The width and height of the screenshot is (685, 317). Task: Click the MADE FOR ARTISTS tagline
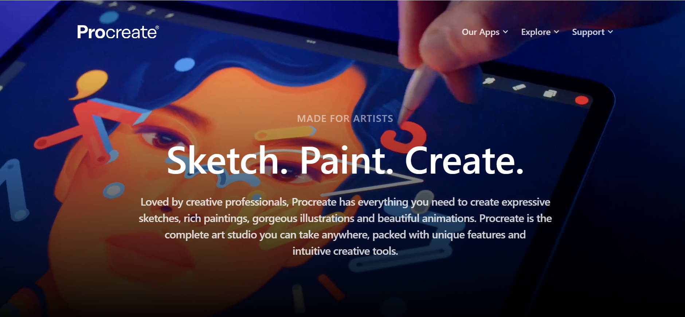coord(345,119)
